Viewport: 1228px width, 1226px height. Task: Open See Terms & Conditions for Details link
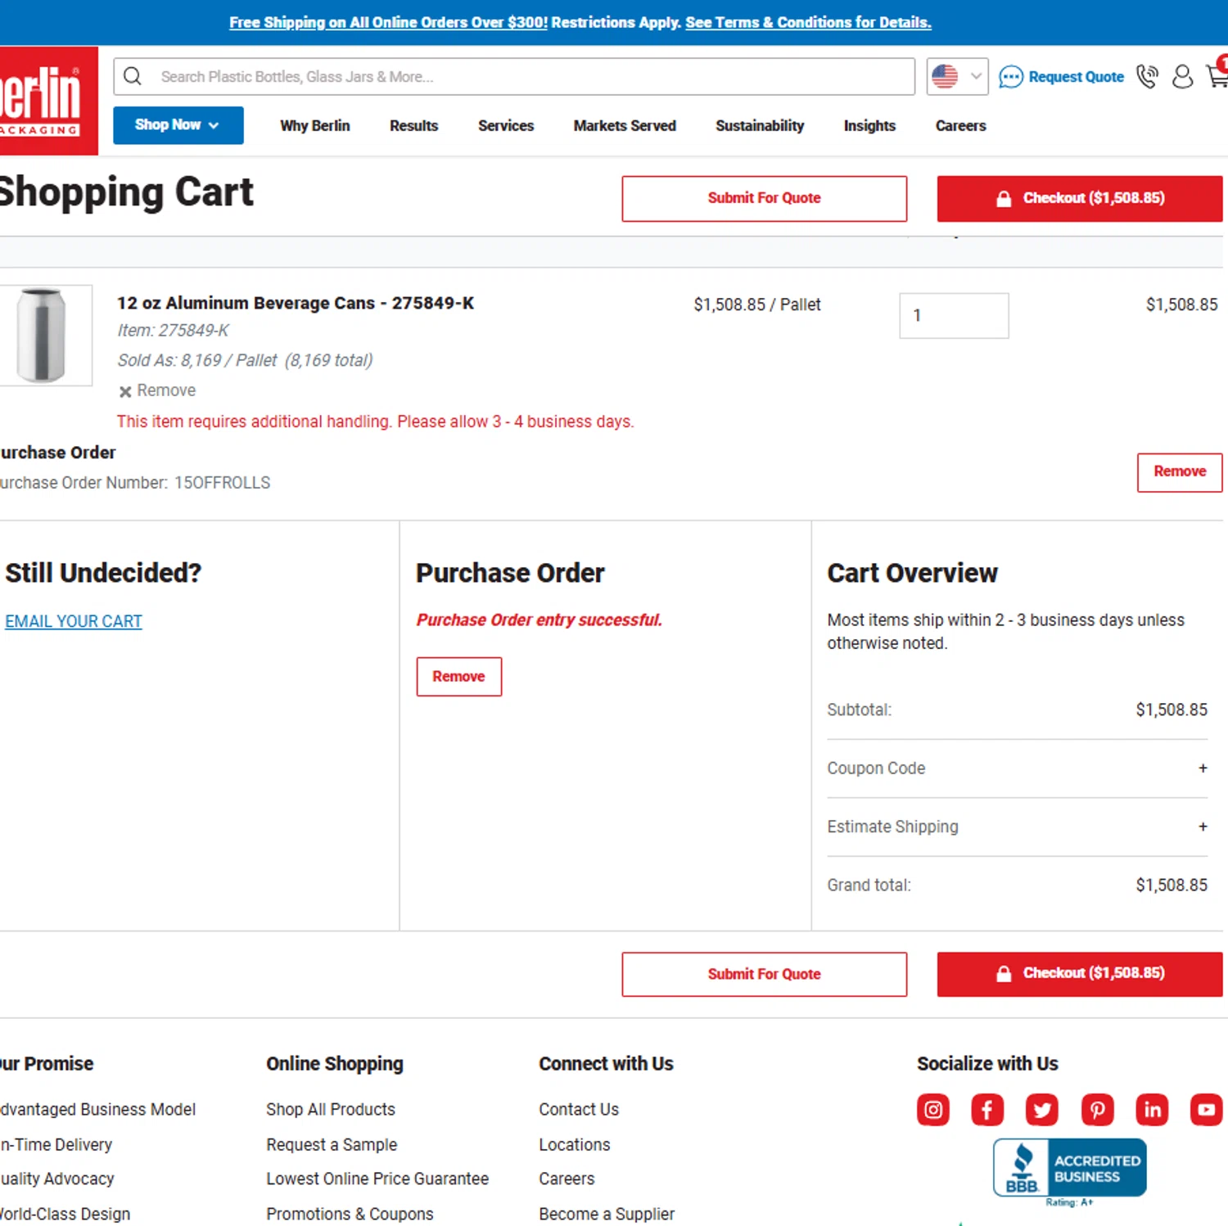[808, 22]
